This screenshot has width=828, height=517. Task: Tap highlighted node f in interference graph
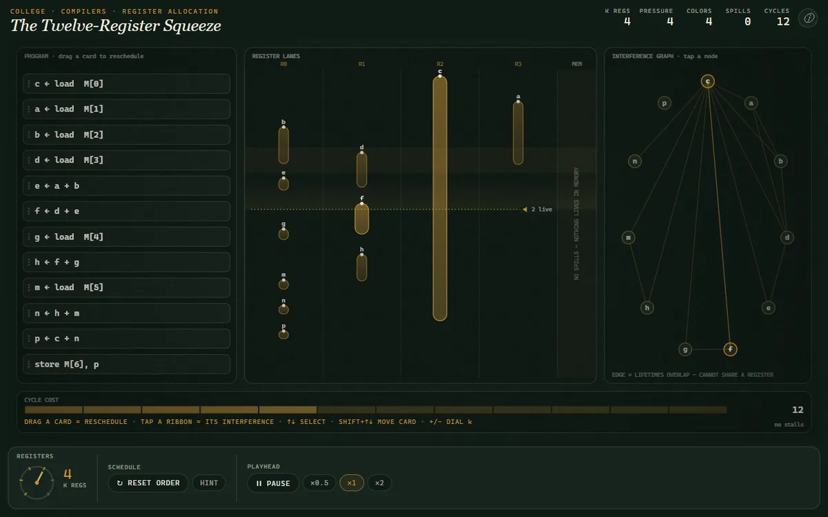[x=730, y=349]
